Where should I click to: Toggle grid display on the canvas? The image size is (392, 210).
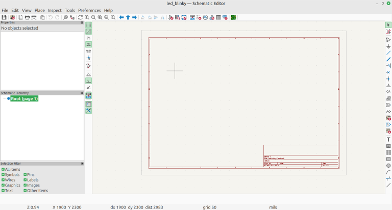(x=88, y=24)
